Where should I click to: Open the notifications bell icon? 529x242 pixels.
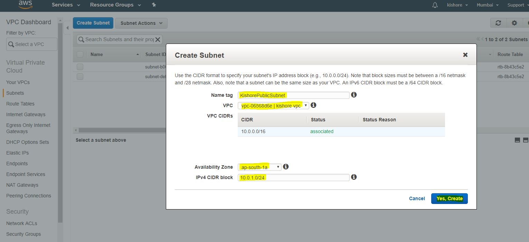[435, 5]
